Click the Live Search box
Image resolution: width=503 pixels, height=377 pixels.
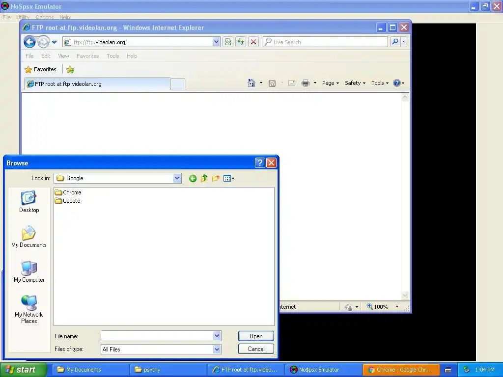click(x=325, y=42)
